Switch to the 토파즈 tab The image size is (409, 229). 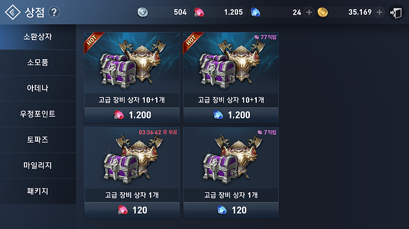pos(38,140)
